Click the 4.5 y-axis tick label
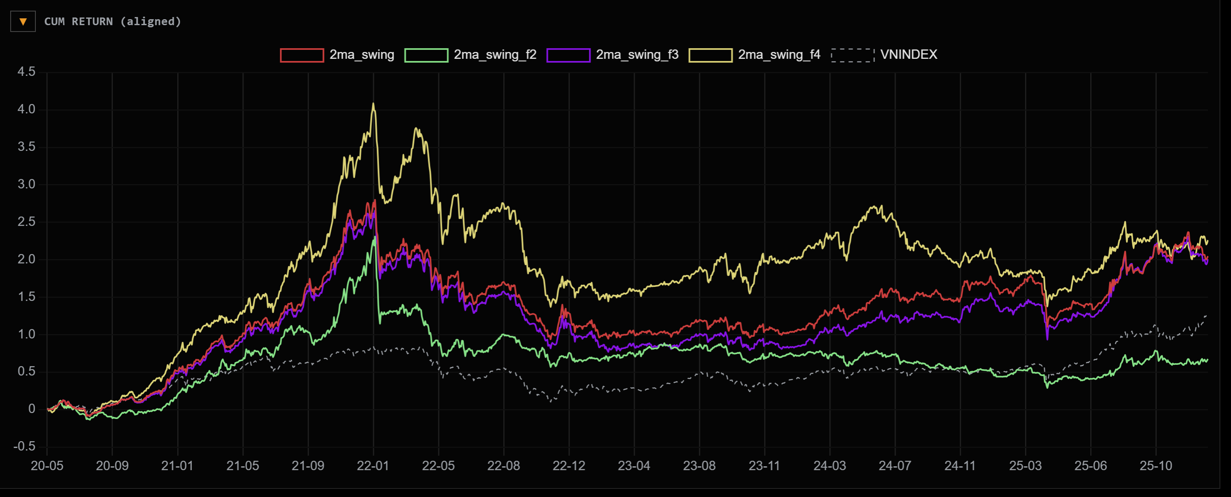Image resolution: width=1231 pixels, height=497 pixels. (26, 72)
